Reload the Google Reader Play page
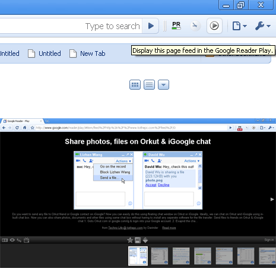 coord(17,128)
